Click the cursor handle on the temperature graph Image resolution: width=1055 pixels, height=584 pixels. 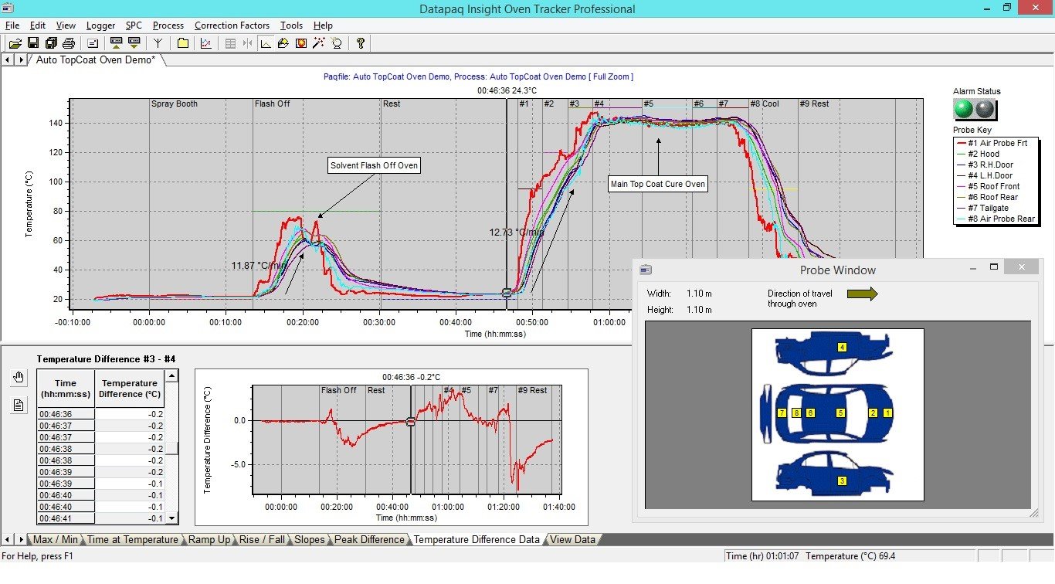507,294
